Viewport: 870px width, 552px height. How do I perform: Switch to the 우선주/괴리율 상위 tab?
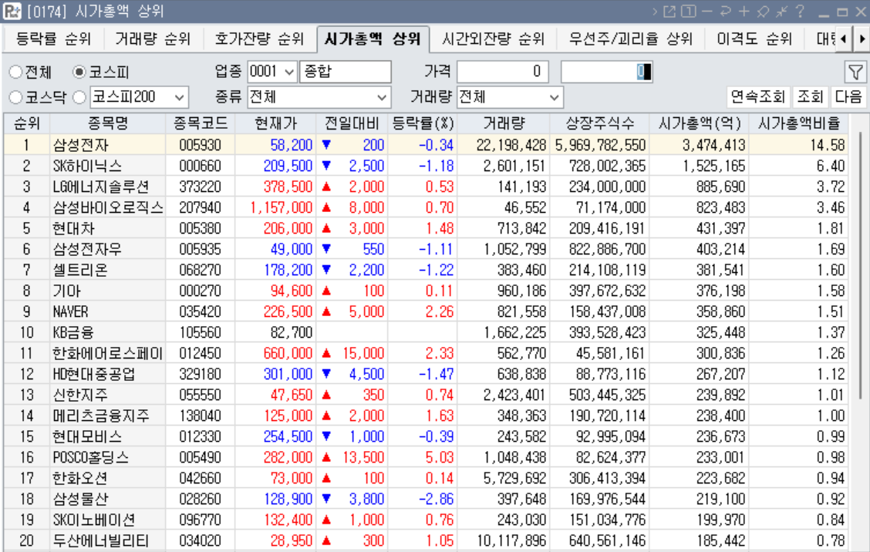(x=631, y=39)
